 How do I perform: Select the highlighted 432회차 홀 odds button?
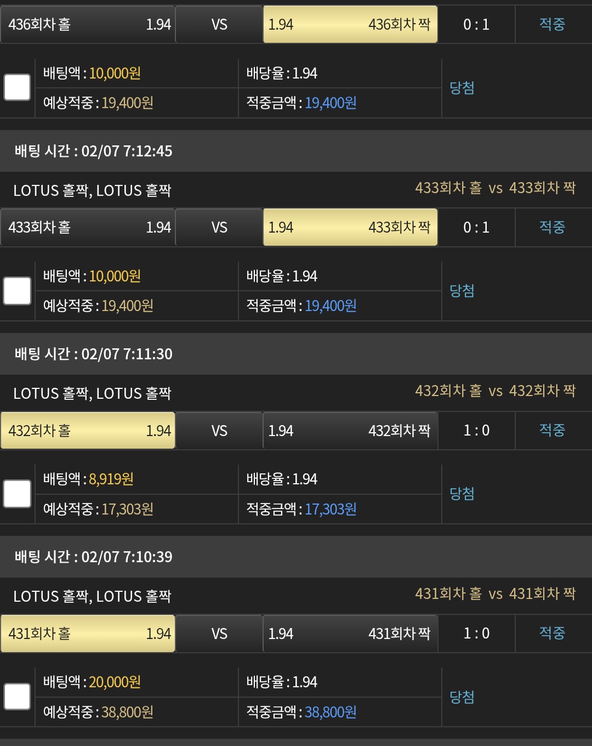(x=88, y=431)
